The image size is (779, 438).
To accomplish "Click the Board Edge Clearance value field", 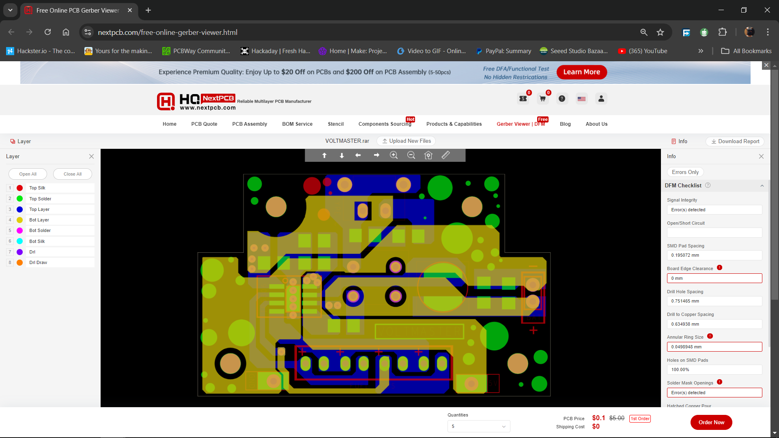I will [x=714, y=278].
